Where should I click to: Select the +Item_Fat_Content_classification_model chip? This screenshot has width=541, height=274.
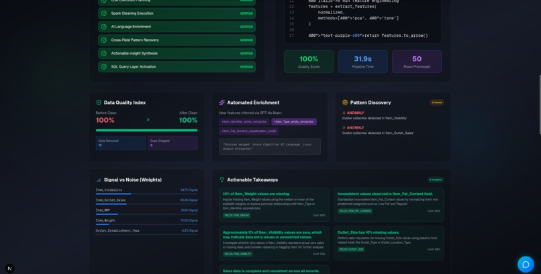[249, 131]
